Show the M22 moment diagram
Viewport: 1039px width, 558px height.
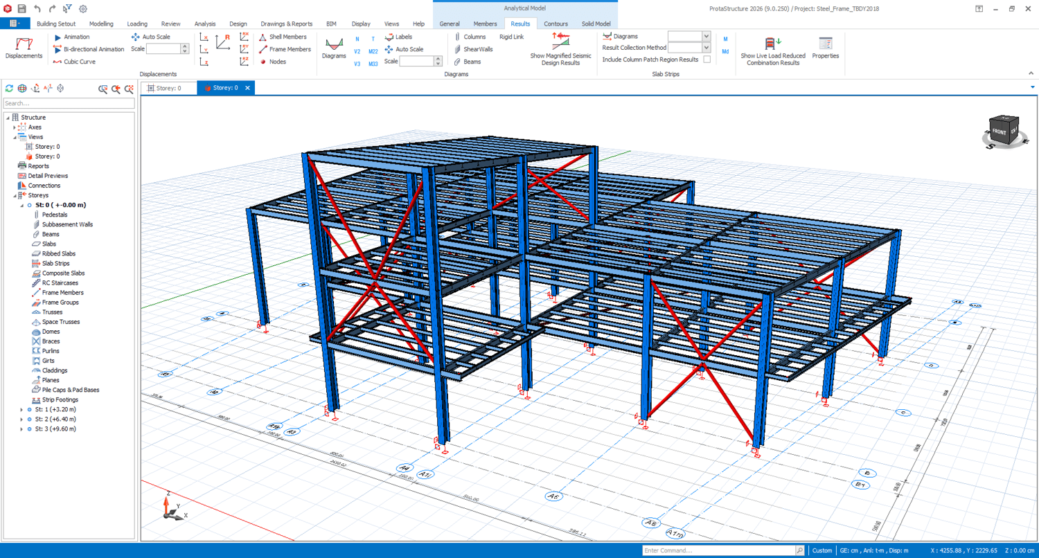(373, 52)
